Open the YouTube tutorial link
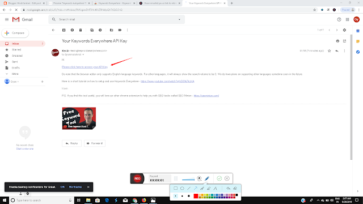 (x=167, y=81)
